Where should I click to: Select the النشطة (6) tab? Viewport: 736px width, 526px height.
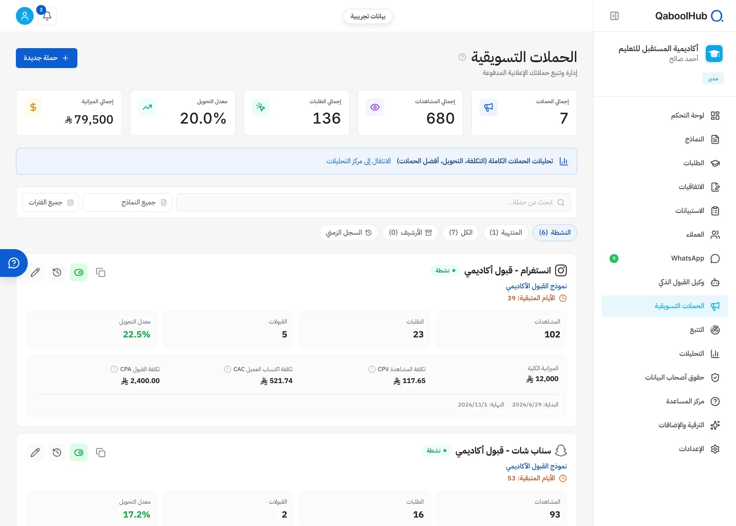click(554, 233)
